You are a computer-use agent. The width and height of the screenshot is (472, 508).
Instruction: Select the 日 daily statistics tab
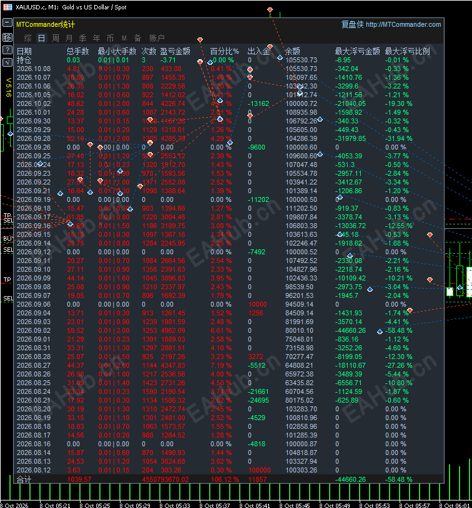click(41, 38)
